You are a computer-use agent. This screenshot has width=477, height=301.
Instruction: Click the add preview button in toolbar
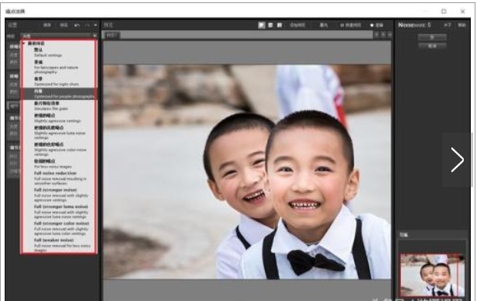pyautogui.click(x=297, y=25)
